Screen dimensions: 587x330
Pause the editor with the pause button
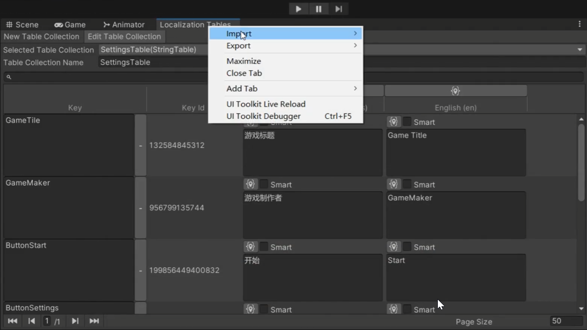(x=318, y=9)
